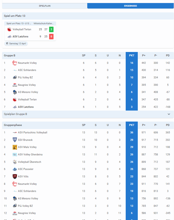Screen dimensions: 174x220
Task: Click the ASV Latzfons logo in match card
Action: tap(9, 37)
